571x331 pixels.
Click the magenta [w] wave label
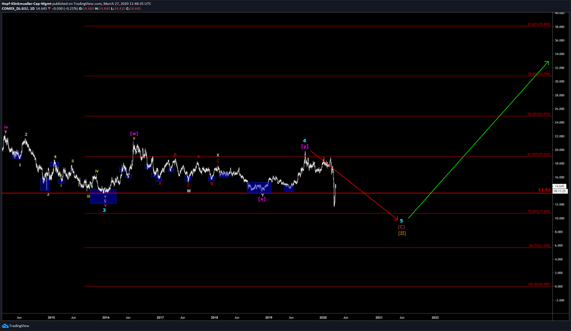tap(134, 133)
